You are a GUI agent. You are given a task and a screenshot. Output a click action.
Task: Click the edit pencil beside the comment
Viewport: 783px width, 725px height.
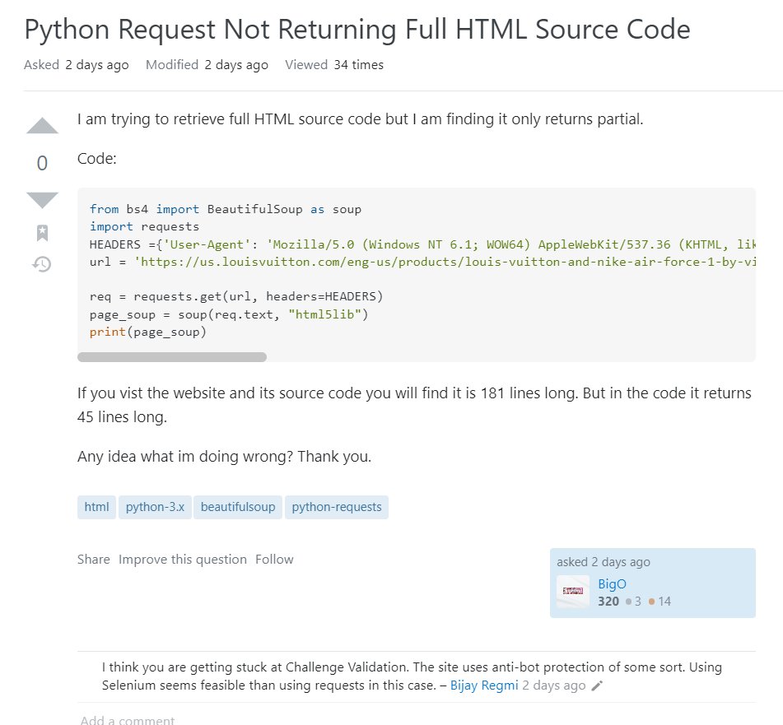coord(598,686)
